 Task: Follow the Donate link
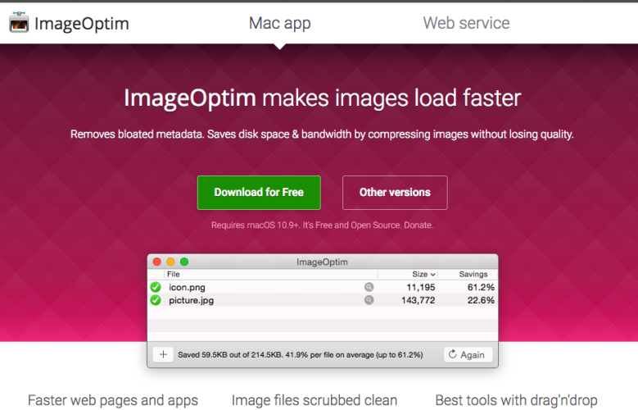418,225
